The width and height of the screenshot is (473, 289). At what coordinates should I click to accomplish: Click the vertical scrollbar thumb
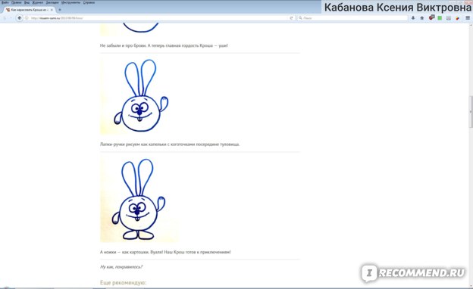point(471,112)
